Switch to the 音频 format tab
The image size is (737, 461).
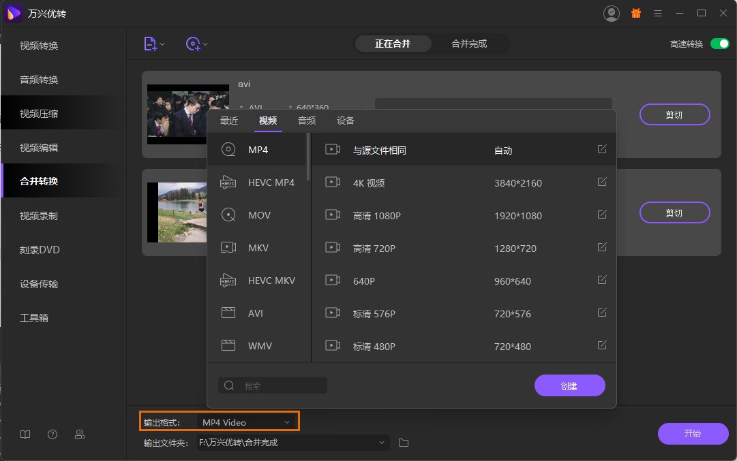click(307, 121)
